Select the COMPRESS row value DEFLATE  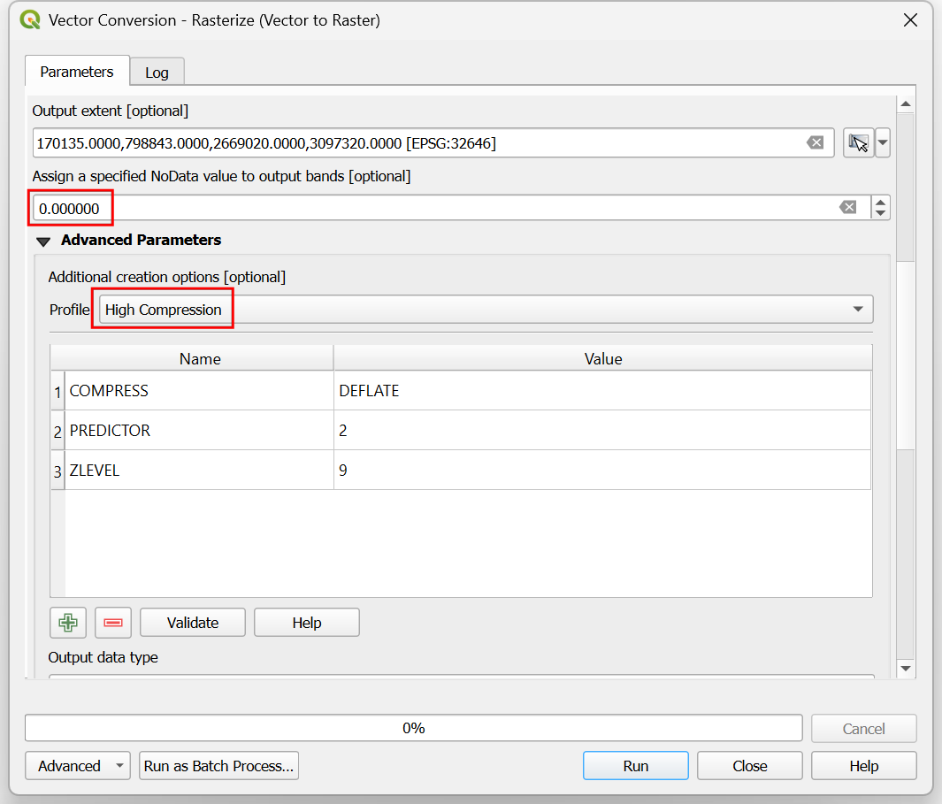tap(601, 390)
